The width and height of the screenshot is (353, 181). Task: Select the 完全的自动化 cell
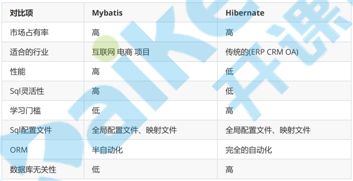coord(248,150)
